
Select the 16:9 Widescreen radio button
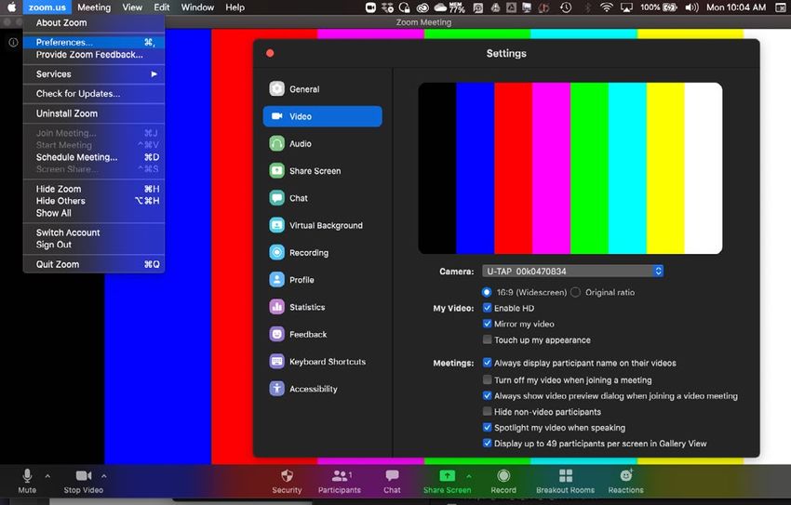[487, 292]
